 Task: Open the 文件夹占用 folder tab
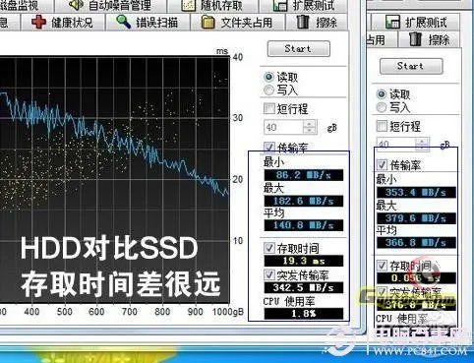(237, 23)
